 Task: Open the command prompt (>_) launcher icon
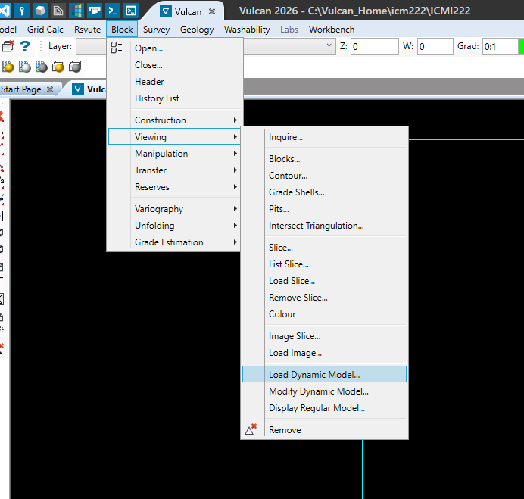[x=112, y=11]
